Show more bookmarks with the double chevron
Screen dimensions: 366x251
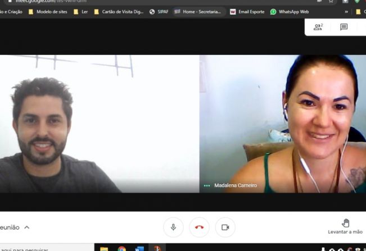pyautogui.click(x=346, y=12)
